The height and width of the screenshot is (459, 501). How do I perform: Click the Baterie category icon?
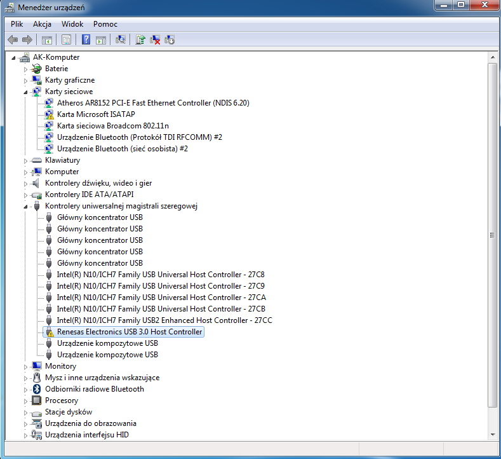coord(37,69)
